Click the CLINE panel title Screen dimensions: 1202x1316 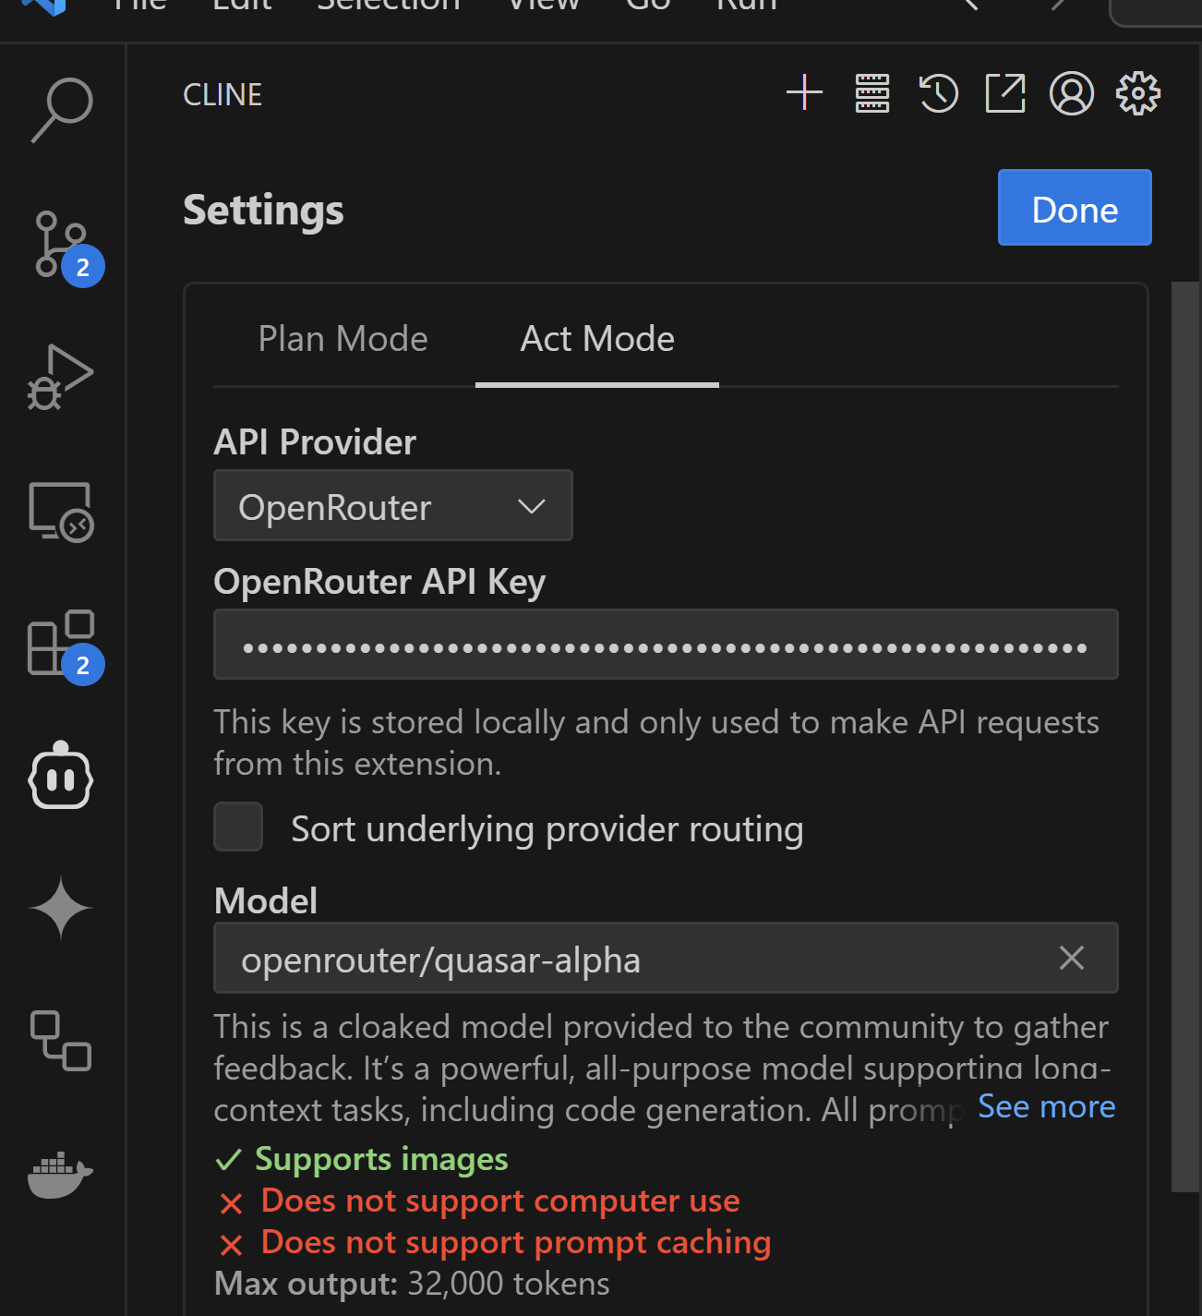[x=222, y=94]
